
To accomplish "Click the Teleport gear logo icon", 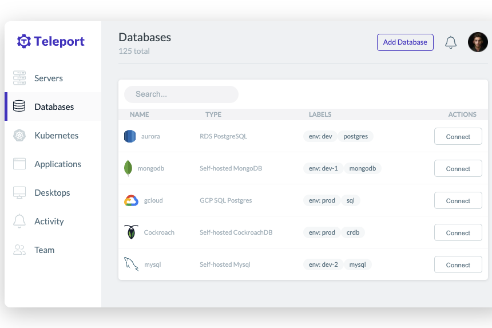I will click(x=24, y=41).
